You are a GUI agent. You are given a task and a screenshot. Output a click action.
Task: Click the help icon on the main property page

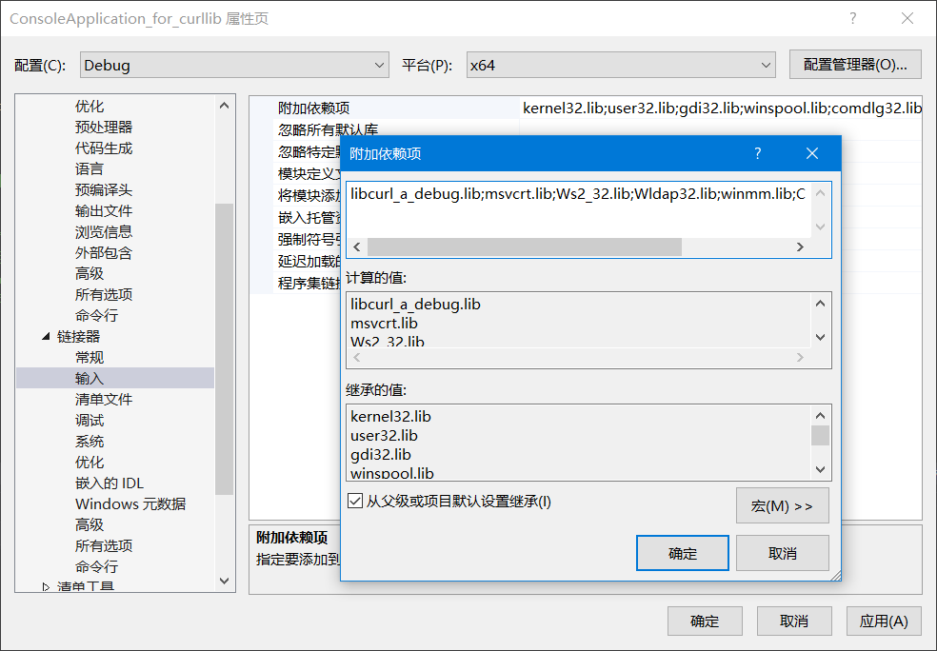pyautogui.click(x=852, y=18)
